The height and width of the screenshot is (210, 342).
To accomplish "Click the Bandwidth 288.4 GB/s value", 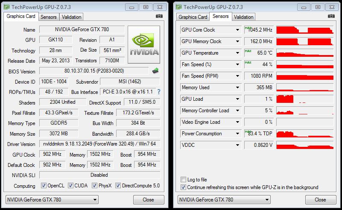I will click(138, 134).
